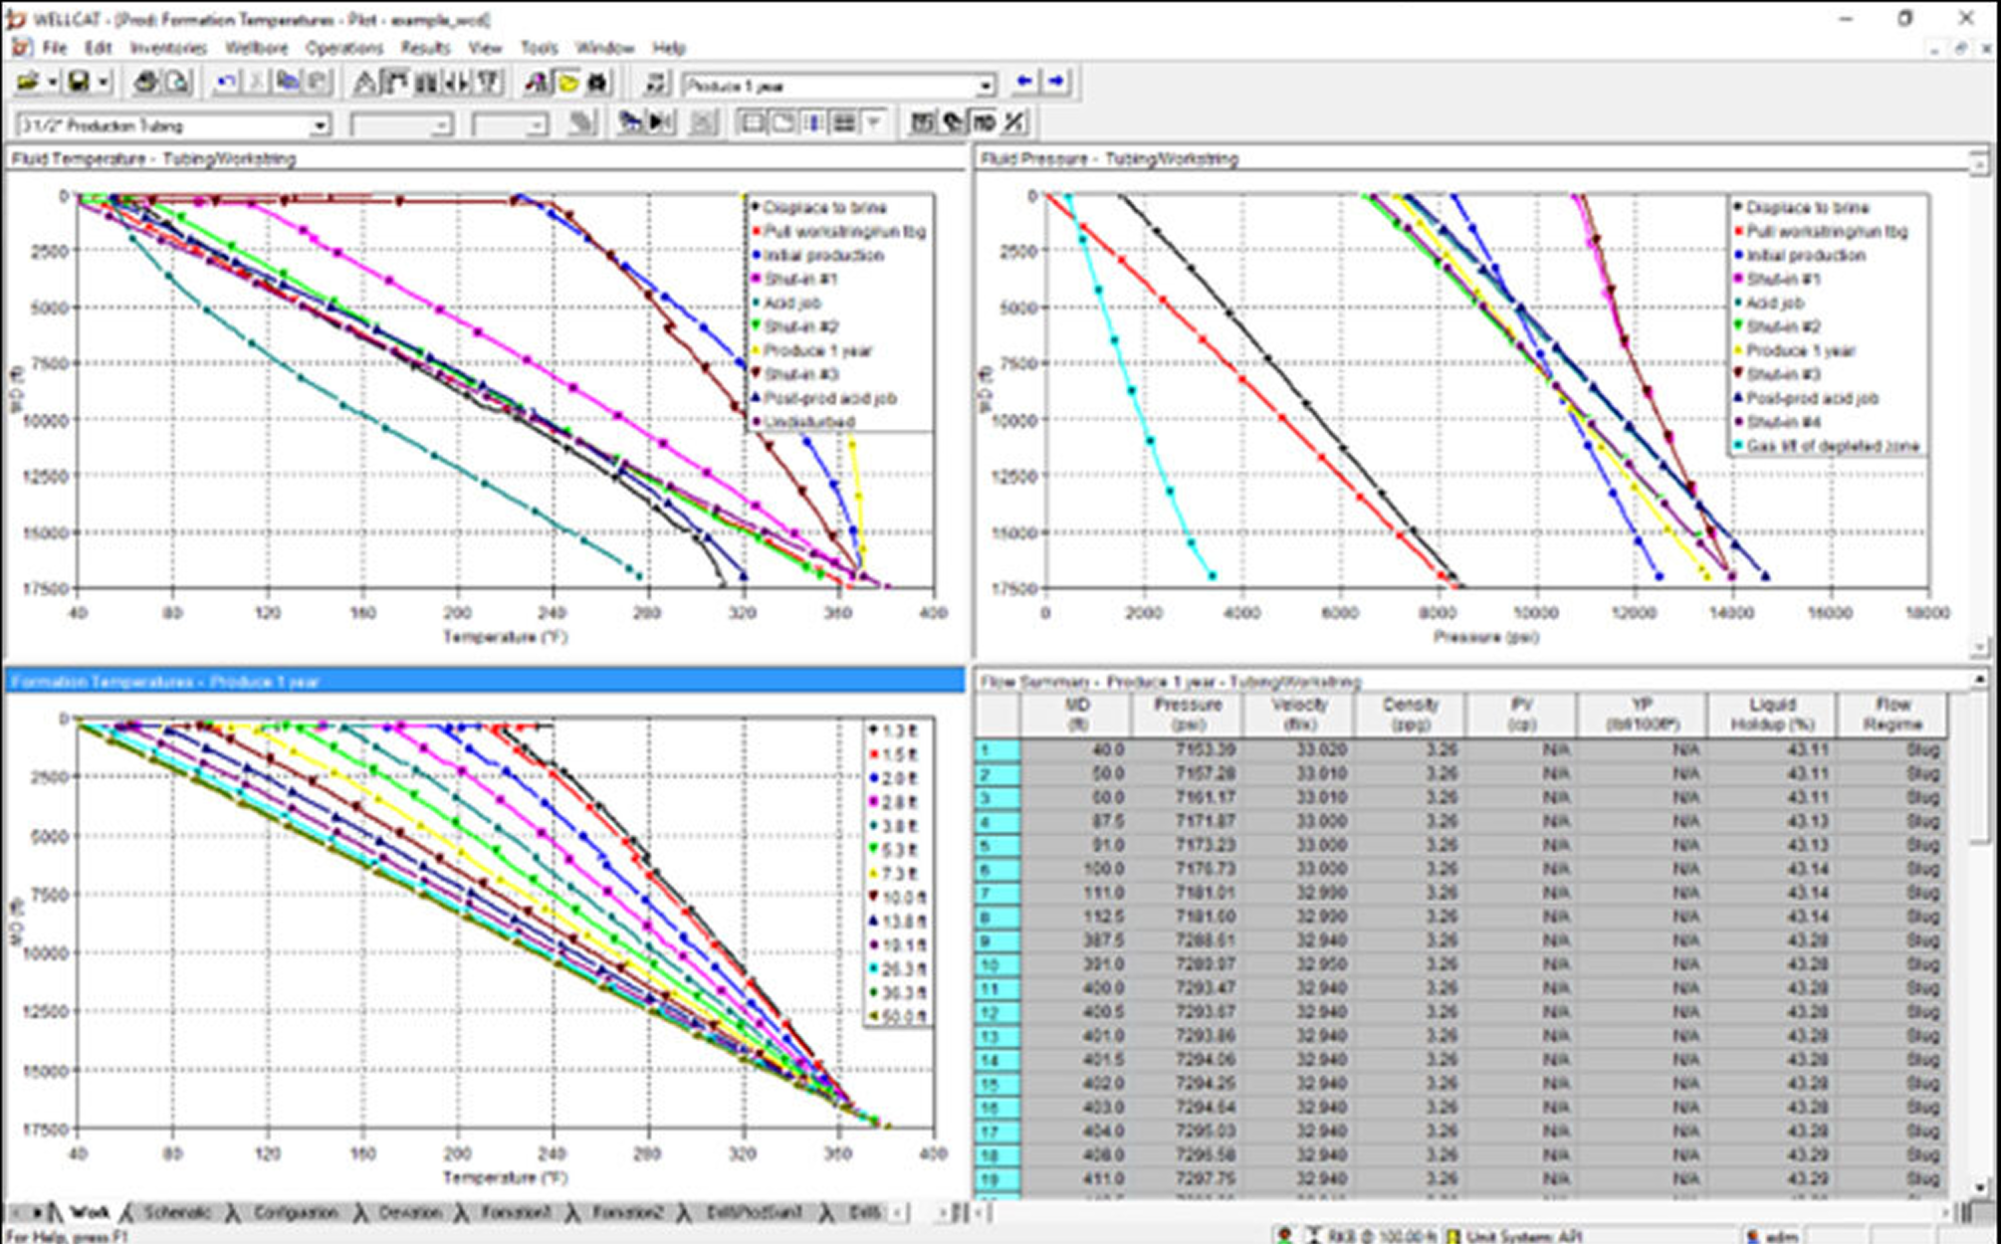The height and width of the screenshot is (1244, 2001).
Task: Expand the layout options dropdown arrow
Action: click(x=872, y=122)
